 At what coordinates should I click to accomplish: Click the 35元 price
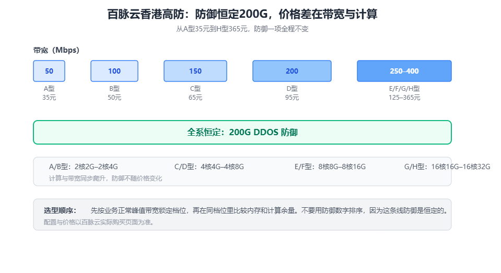[49, 98]
